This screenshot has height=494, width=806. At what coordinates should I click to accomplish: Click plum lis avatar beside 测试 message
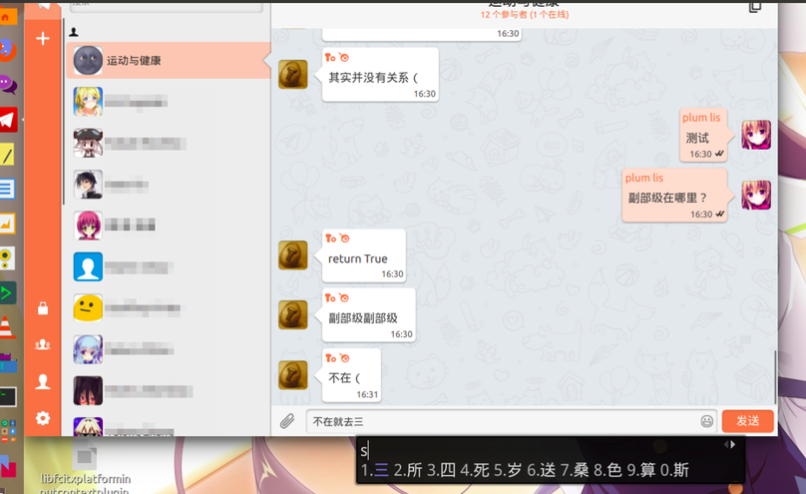click(756, 135)
